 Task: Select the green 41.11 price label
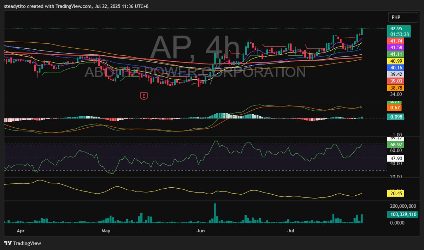tap(396, 54)
